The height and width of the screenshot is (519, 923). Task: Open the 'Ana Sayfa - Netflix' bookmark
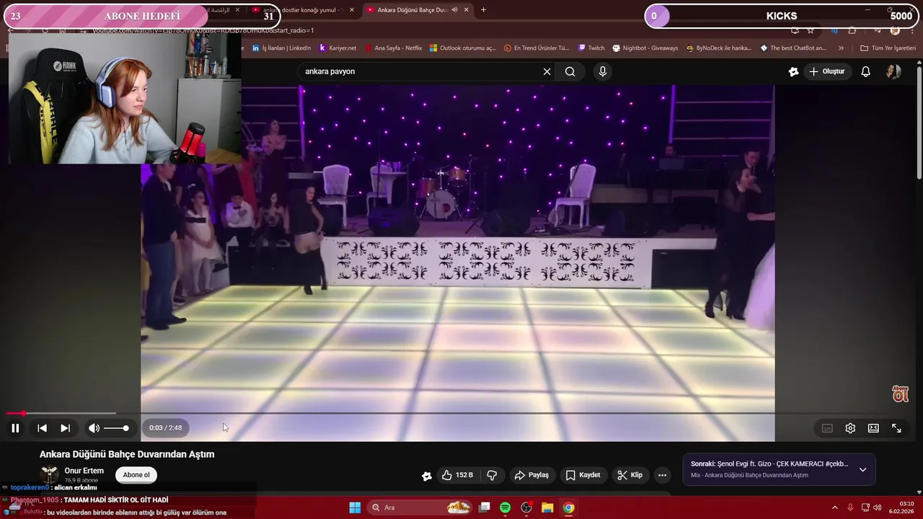point(394,48)
